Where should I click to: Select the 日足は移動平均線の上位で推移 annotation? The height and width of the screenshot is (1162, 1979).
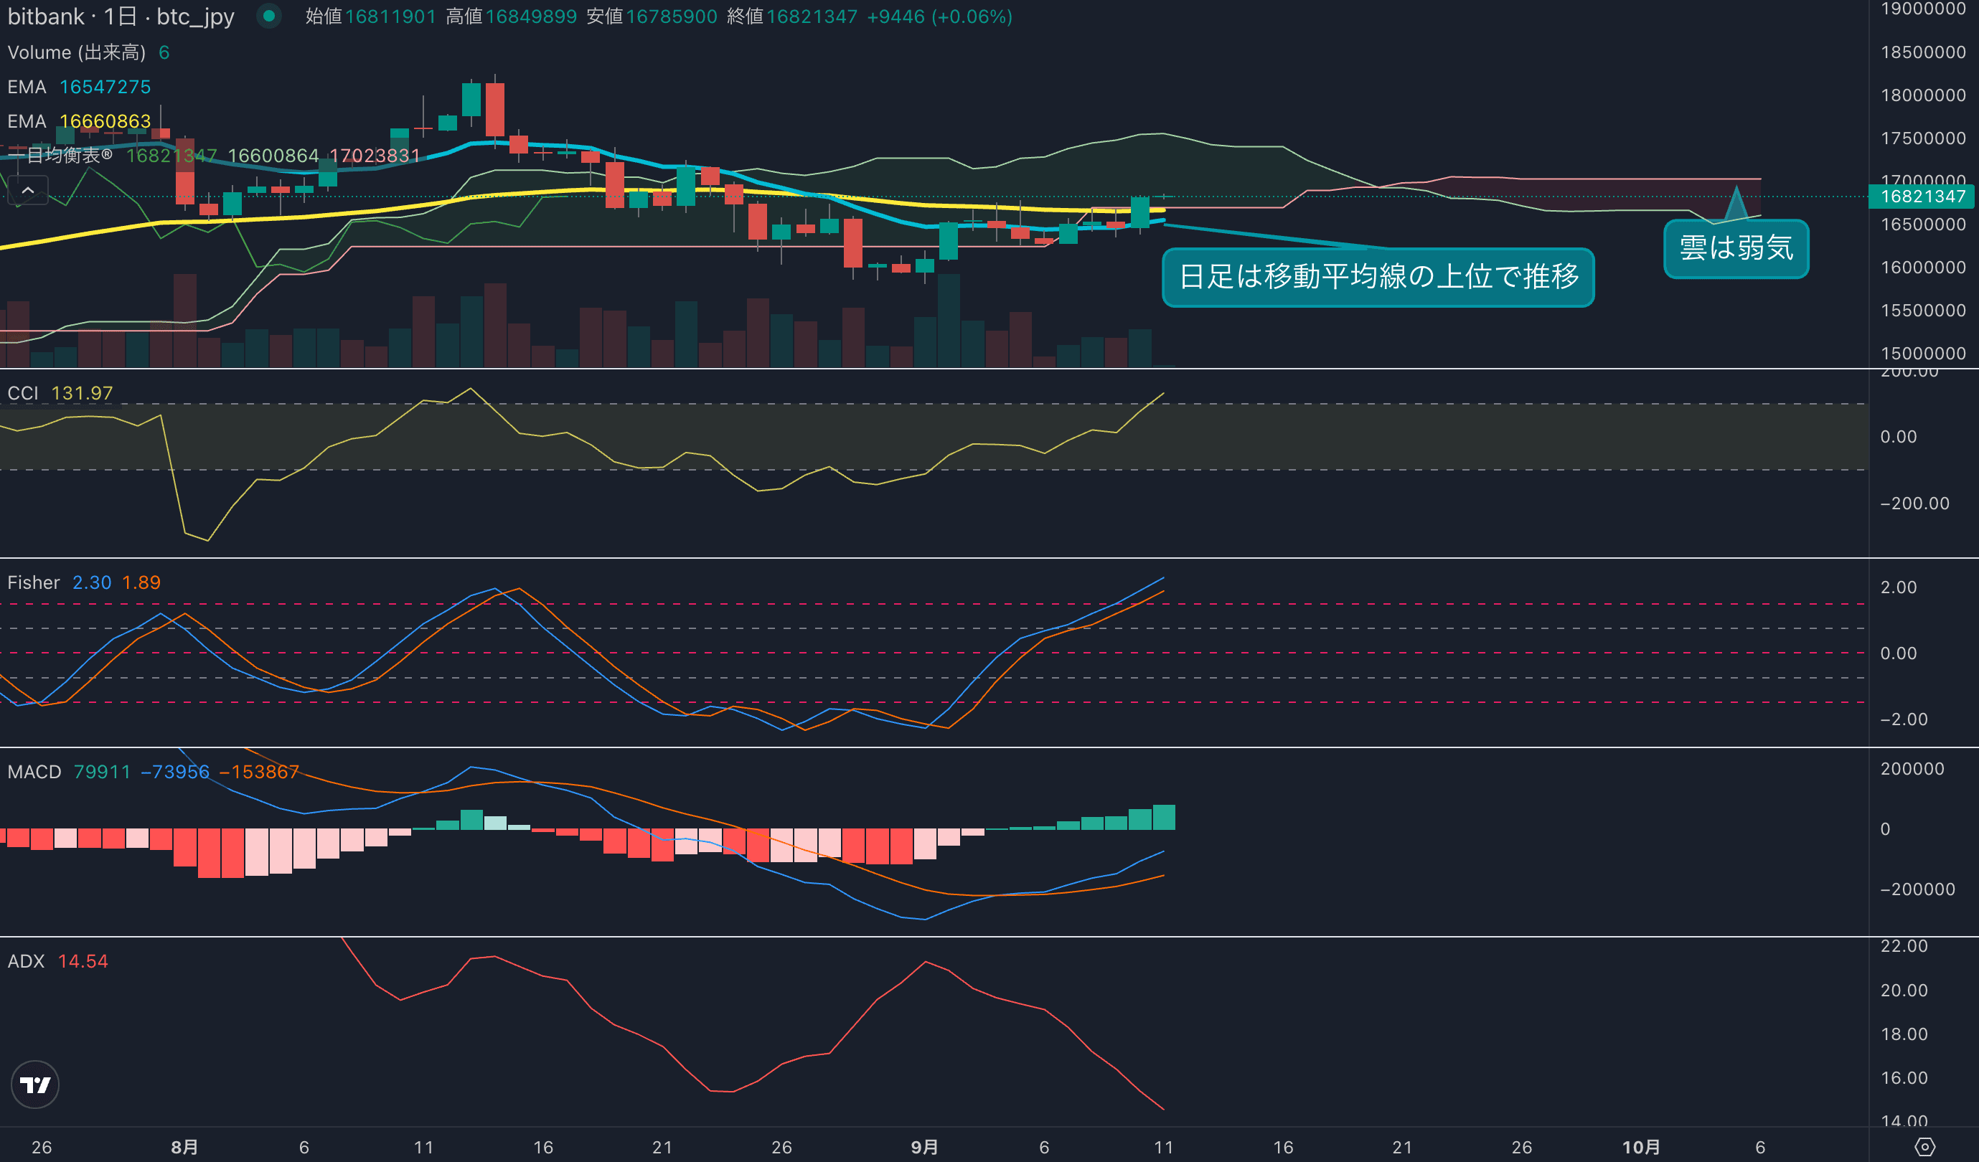[x=1378, y=277]
